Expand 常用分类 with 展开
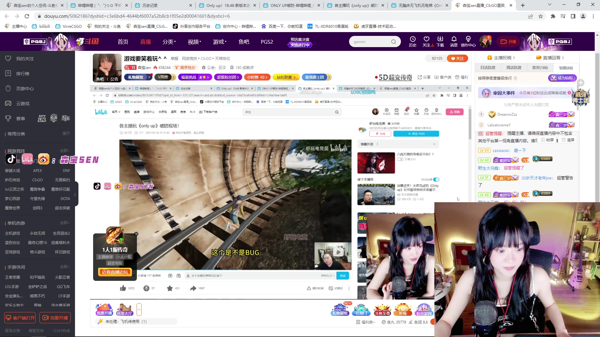 [x=66, y=134]
